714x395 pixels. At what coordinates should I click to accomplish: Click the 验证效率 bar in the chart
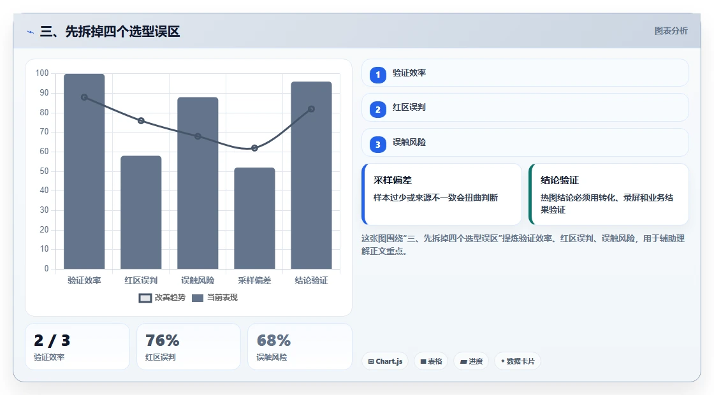[84, 171]
